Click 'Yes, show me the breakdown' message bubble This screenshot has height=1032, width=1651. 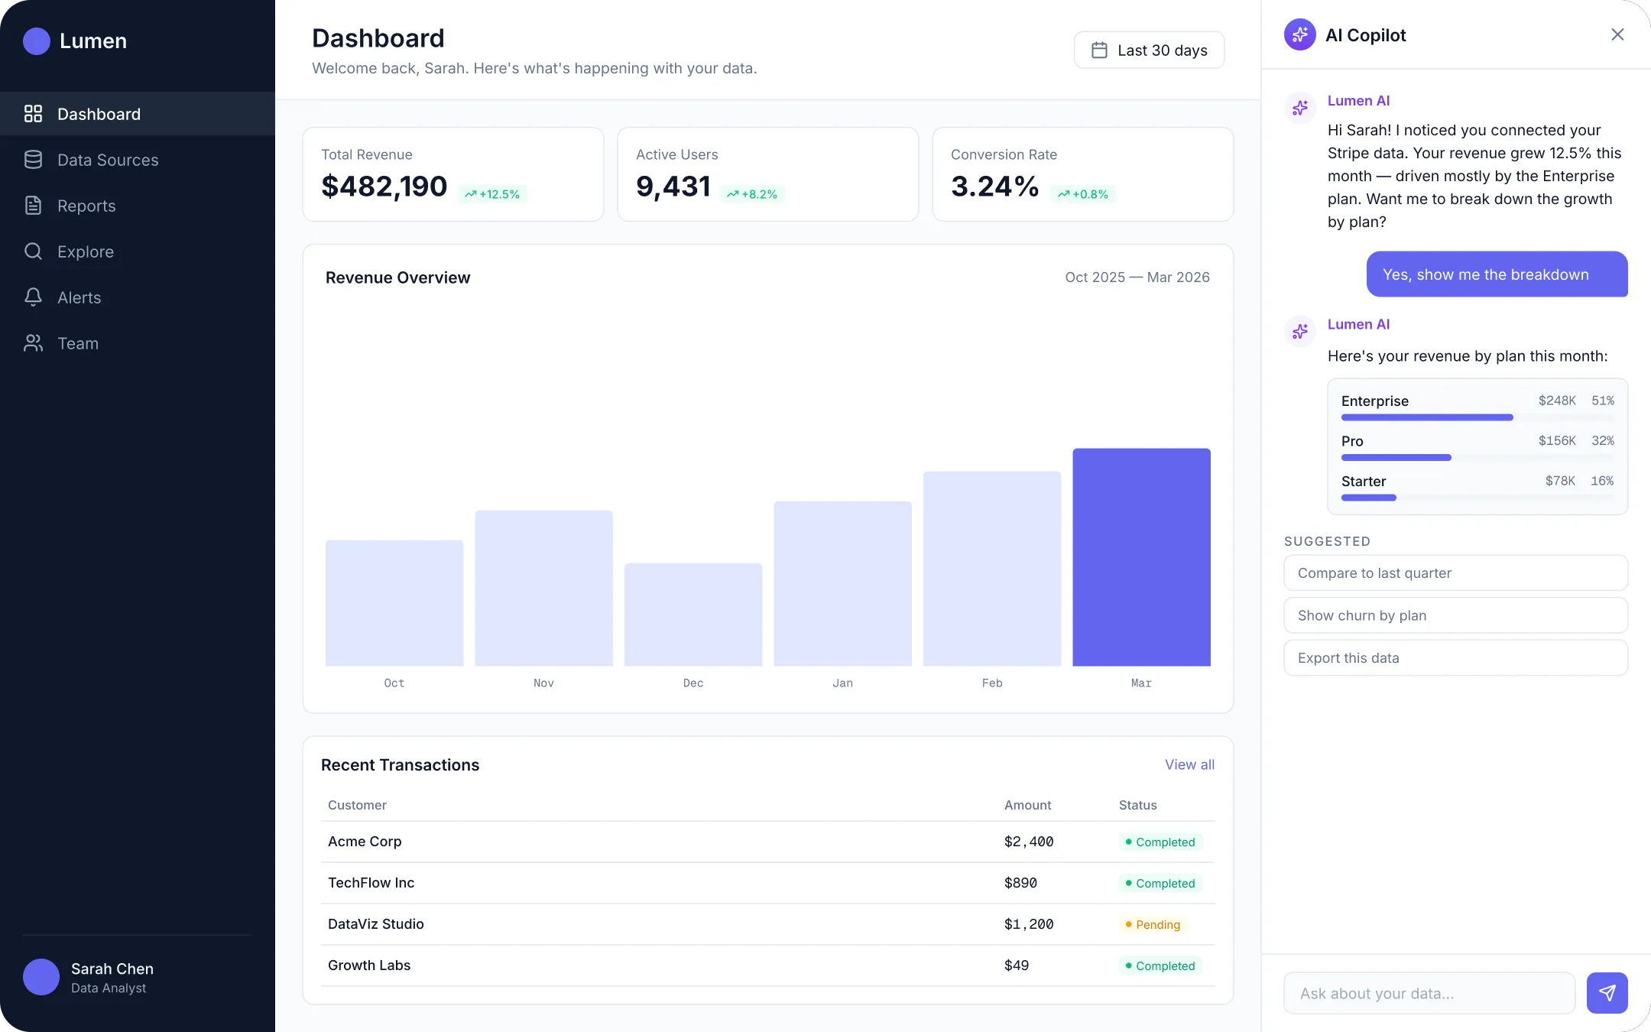tap(1497, 274)
